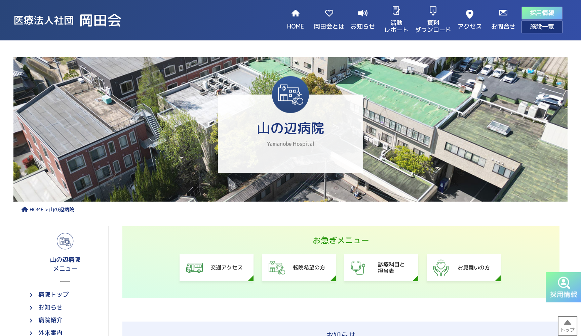
Task: Open お問合せ via the envelope icon
Action: point(503,13)
